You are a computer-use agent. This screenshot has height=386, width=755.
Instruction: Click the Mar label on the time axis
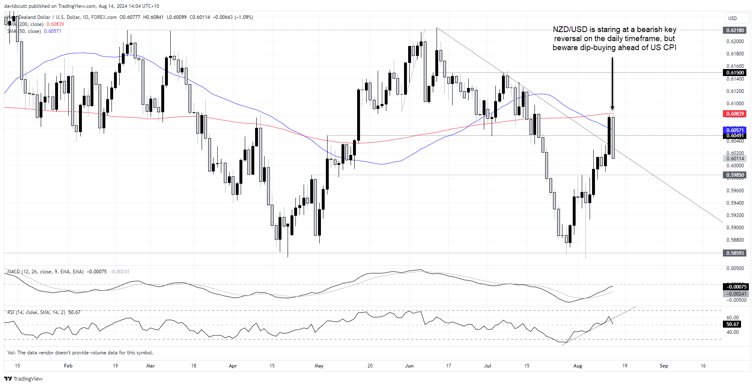pyautogui.click(x=151, y=366)
